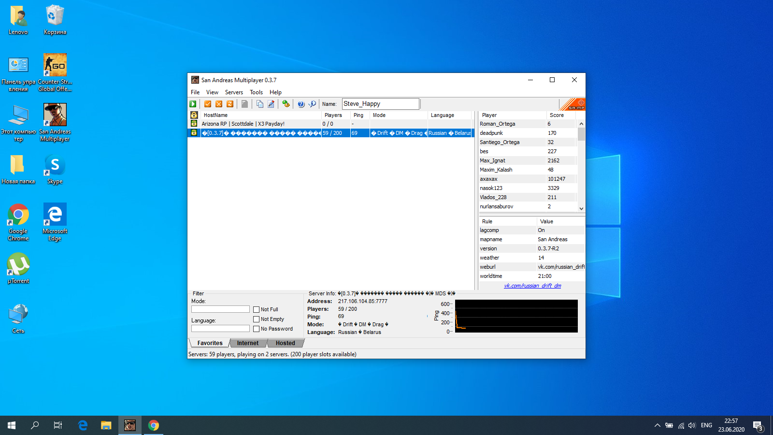773x435 pixels.
Task: Click the mapname rule row
Action: click(531, 239)
